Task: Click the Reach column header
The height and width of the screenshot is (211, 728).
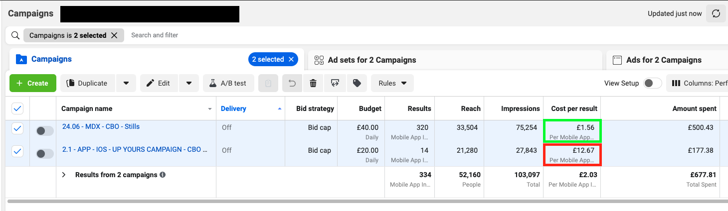Action: (471, 108)
